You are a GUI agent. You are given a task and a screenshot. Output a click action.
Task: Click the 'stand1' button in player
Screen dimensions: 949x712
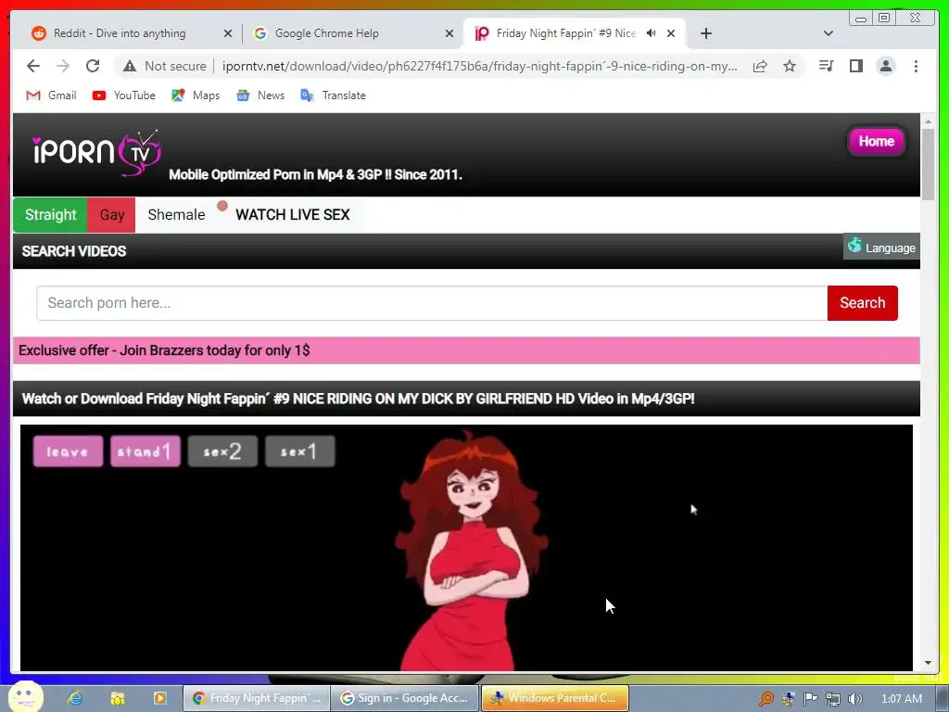tap(146, 451)
